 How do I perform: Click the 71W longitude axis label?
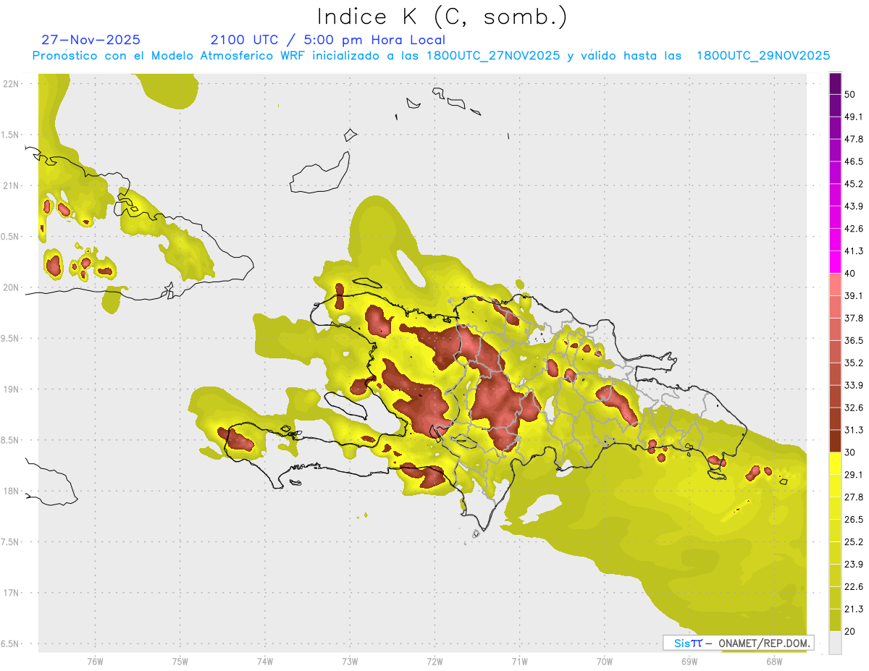519,661
